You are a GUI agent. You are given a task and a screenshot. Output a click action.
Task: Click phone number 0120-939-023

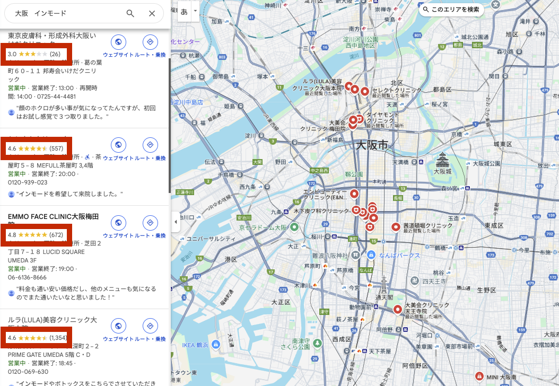pyautogui.click(x=28, y=182)
